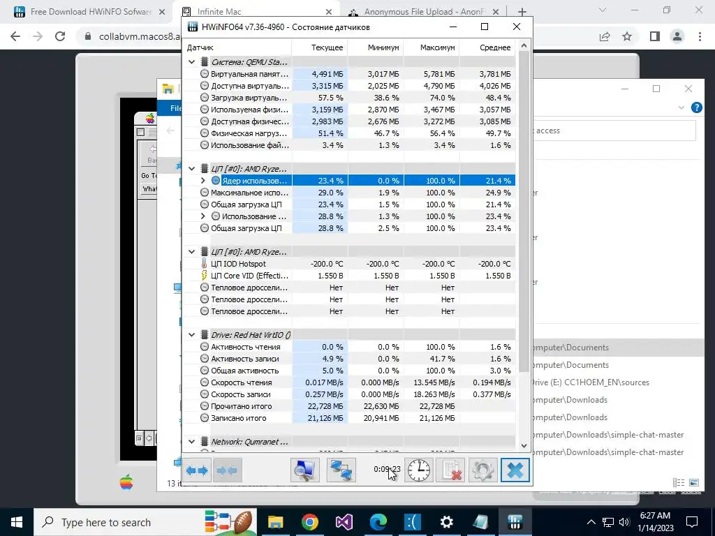
Task: Open Settings gear on the taskbar
Action: click(x=446, y=522)
